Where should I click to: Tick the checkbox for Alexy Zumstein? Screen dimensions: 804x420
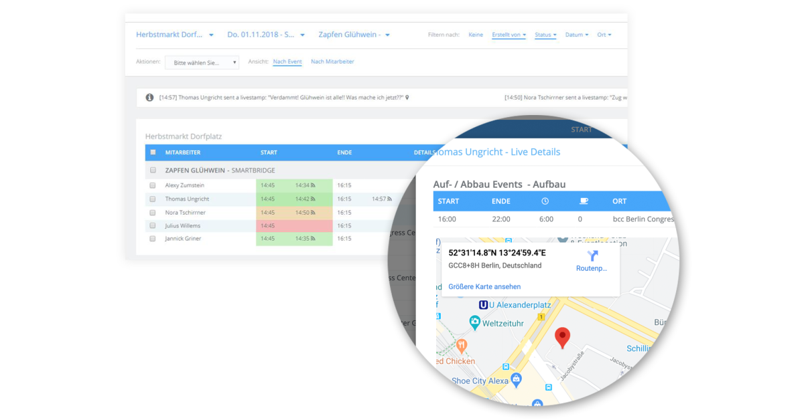pyautogui.click(x=153, y=185)
